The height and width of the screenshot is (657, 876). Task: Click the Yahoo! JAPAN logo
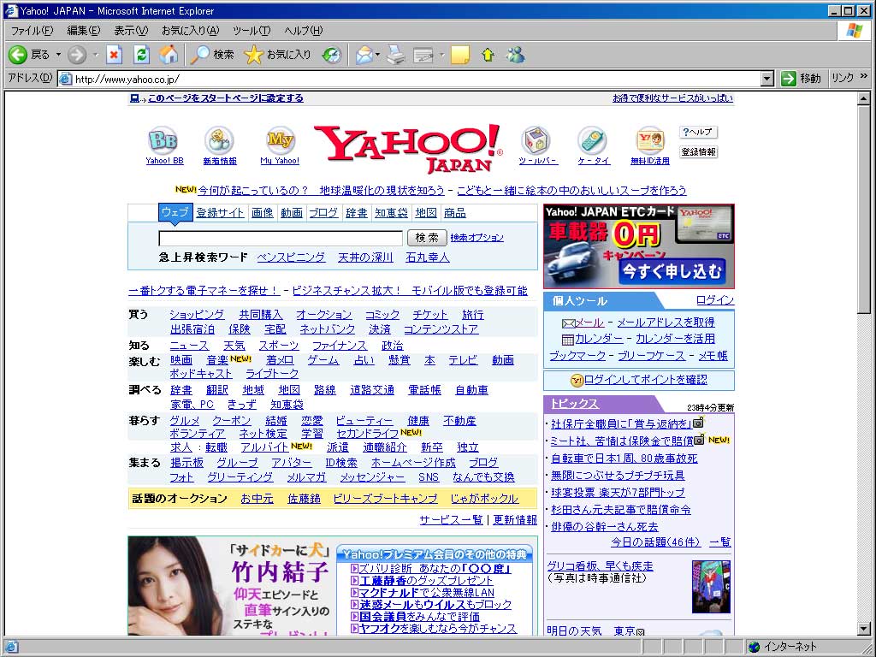point(408,148)
